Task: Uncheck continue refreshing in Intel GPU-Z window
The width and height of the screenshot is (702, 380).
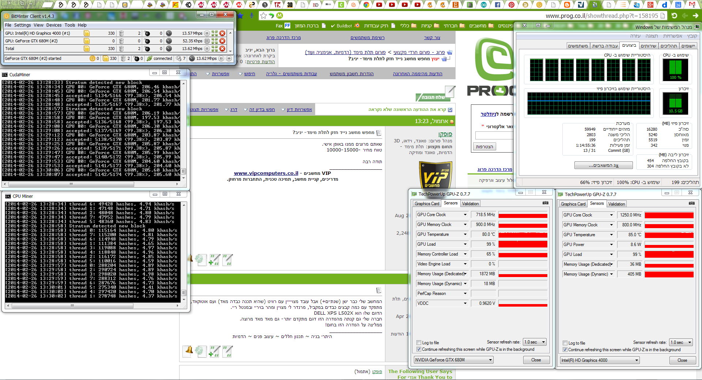Action: (565, 350)
